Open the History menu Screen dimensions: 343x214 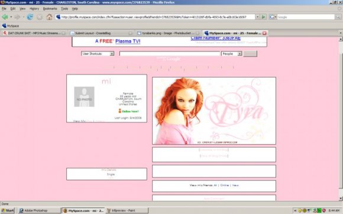coord(34,9)
